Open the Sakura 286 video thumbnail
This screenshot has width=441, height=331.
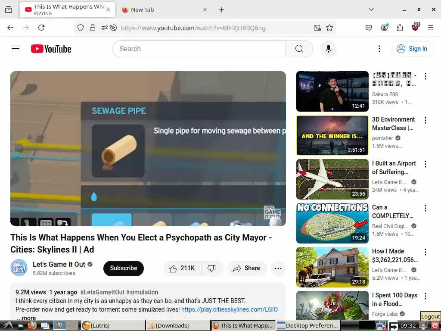332,91
